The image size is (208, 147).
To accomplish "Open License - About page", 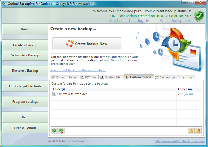I will click(25, 128).
